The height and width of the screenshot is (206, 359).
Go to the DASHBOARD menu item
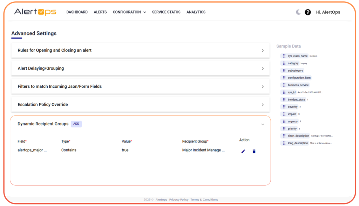click(77, 12)
